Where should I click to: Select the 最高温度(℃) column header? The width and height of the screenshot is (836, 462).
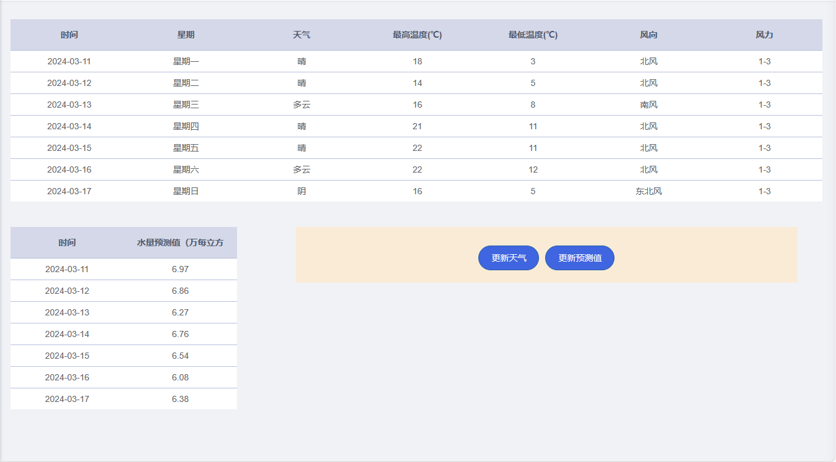pyautogui.click(x=417, y=35)
